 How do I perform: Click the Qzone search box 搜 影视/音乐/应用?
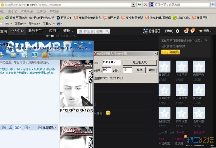click(x=91, y=31)
